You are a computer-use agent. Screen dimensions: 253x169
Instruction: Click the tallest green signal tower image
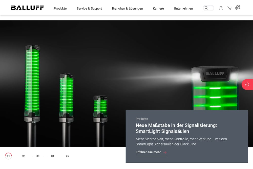click(x=32, y=95)
